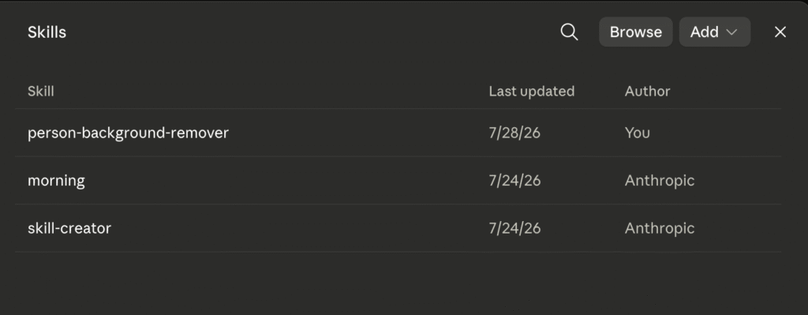Screen dimensions: 808x315
Task: Click the 7/24/26 date in the skill-creator row
Action: (514, 228)
